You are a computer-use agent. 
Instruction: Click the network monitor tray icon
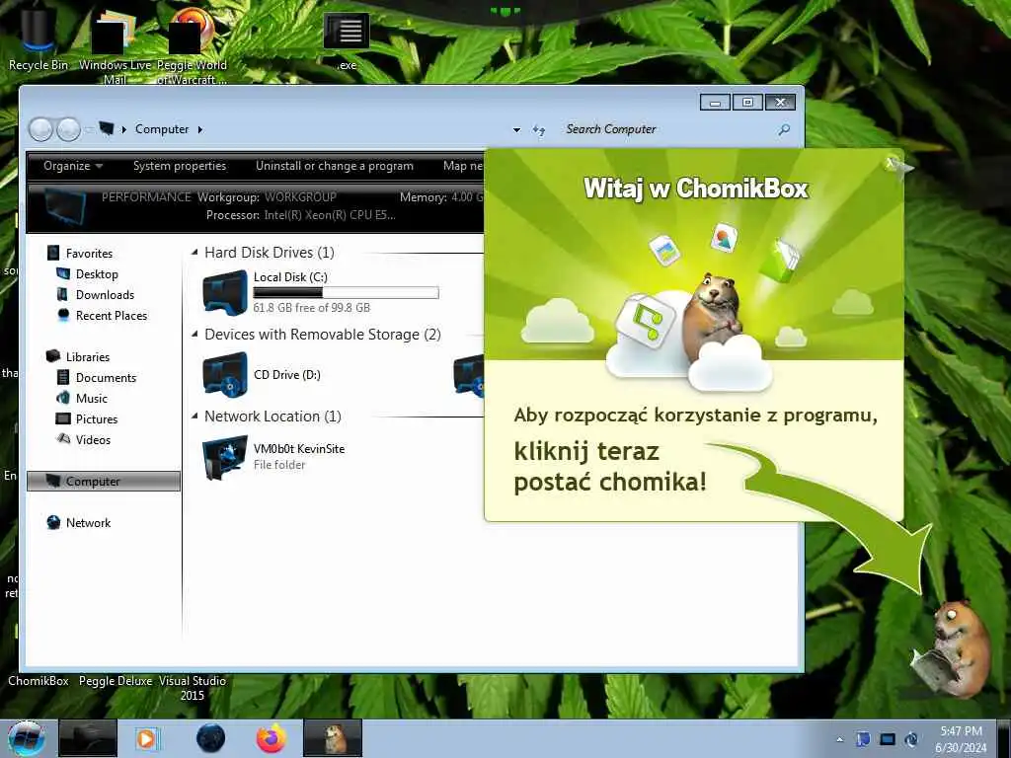click(x=888, y=739)
